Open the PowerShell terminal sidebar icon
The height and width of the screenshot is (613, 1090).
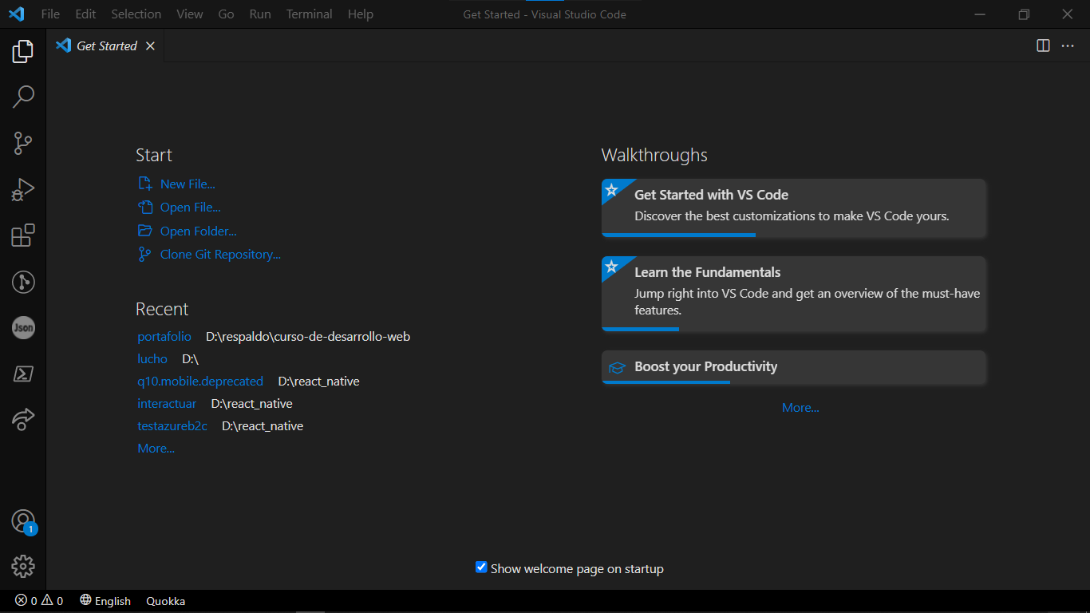(23, 374)
